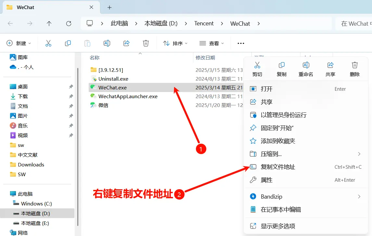Click 本地磁盘 (D:) in the address bar
This screenshot has height=236, width=372.
click(x=161, y=23)
